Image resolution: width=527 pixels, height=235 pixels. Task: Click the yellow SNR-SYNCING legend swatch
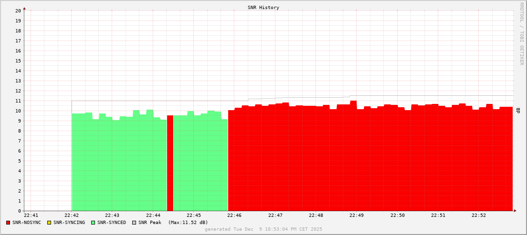pyautogui.click(x=49, y=223)
